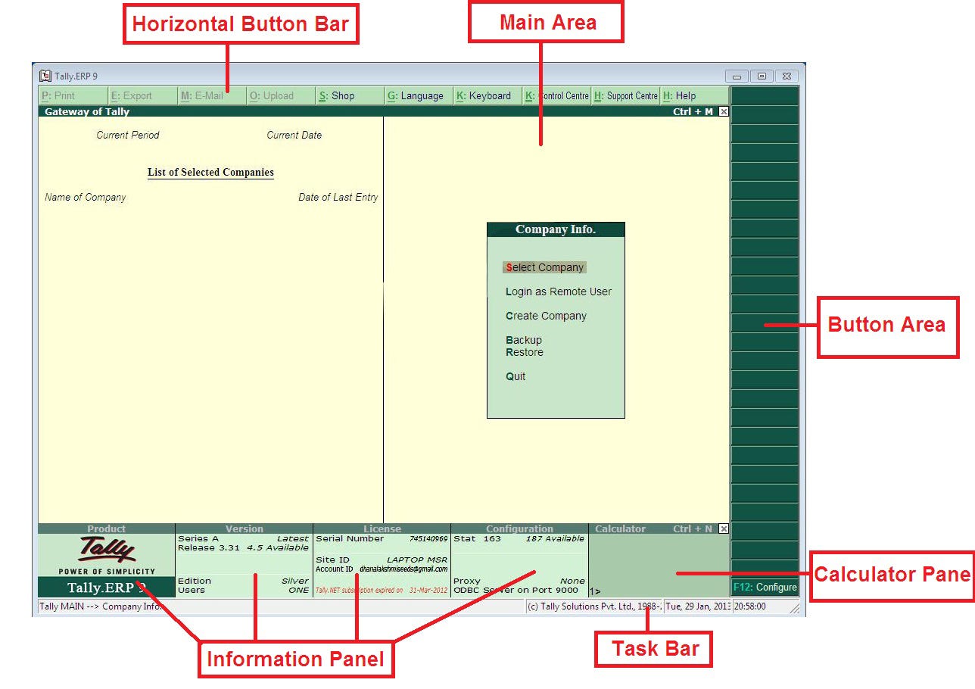Click the Company Info. menu title
The height and width of the screenshot is (689, 975).
(x=556, y=229)
